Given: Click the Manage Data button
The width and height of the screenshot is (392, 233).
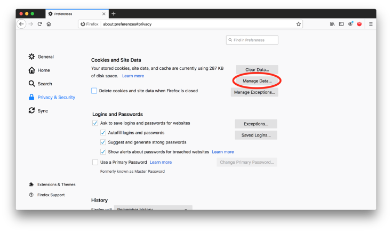Looking at the screenshot, I should (257, 81).
